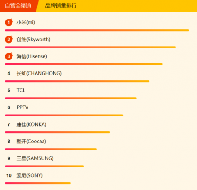Image resolution: width=197 pixels, height=190 pixels.
Task: Select 康佳(KONKA) brand name
Action: [x=32, y=124]
